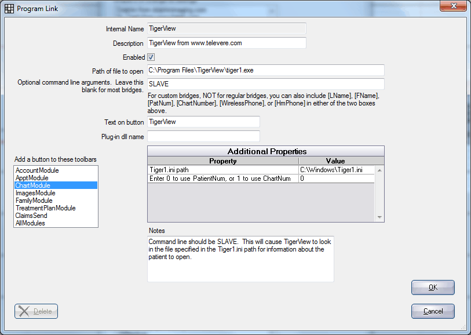Image resolution: width=471 pixels, height=335 pixels.
Task: Click the Property column header
Action: (x=223, y=161)
